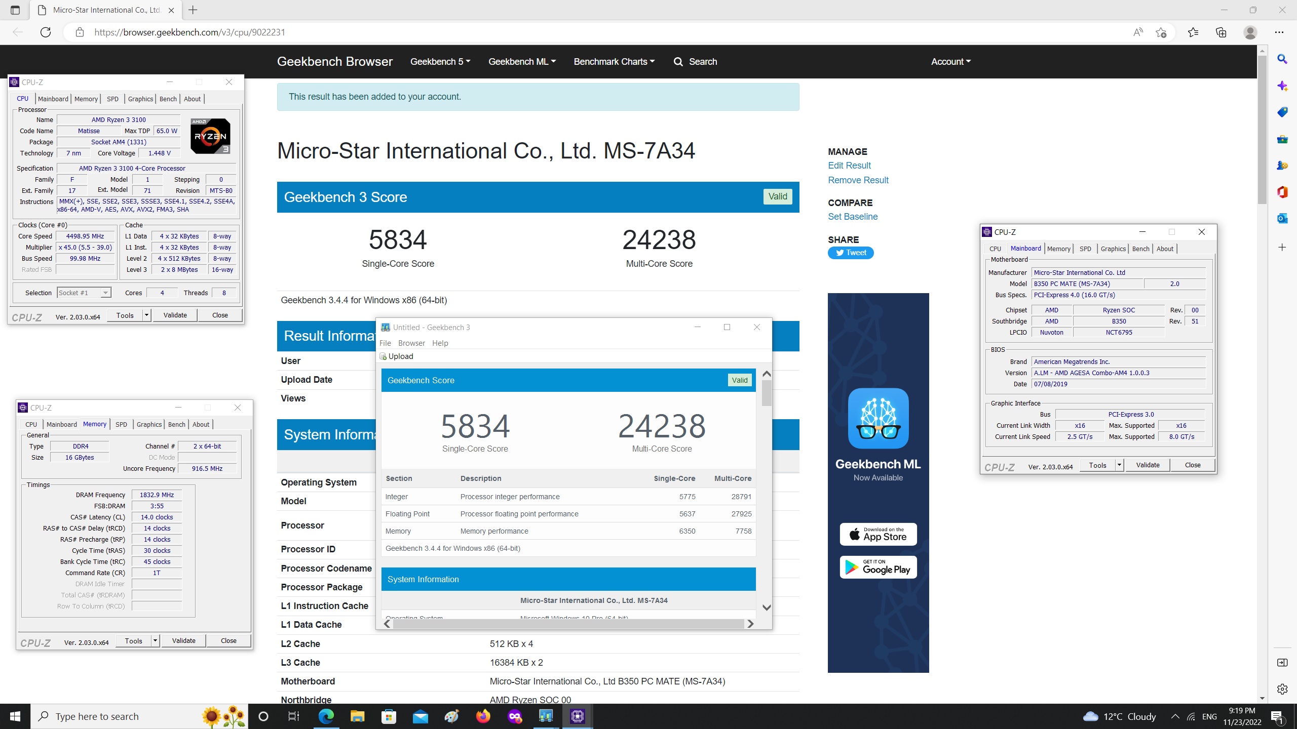Open the Edge sidebar Games icon
This screenshot has width=1297, height=729.
[x=1282, y=166]
